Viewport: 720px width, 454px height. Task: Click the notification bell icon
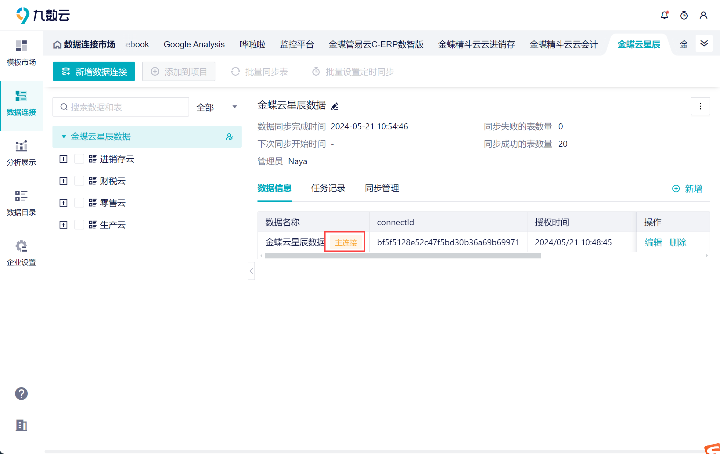[664, 15]
